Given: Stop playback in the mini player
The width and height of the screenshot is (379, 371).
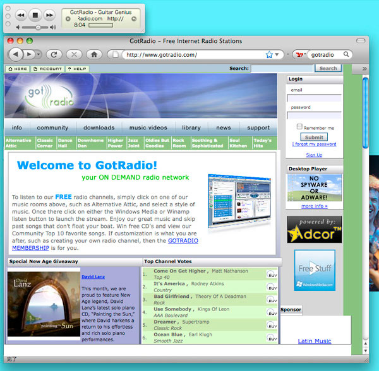Looking at the screenshot, I should tap(35, 15).
